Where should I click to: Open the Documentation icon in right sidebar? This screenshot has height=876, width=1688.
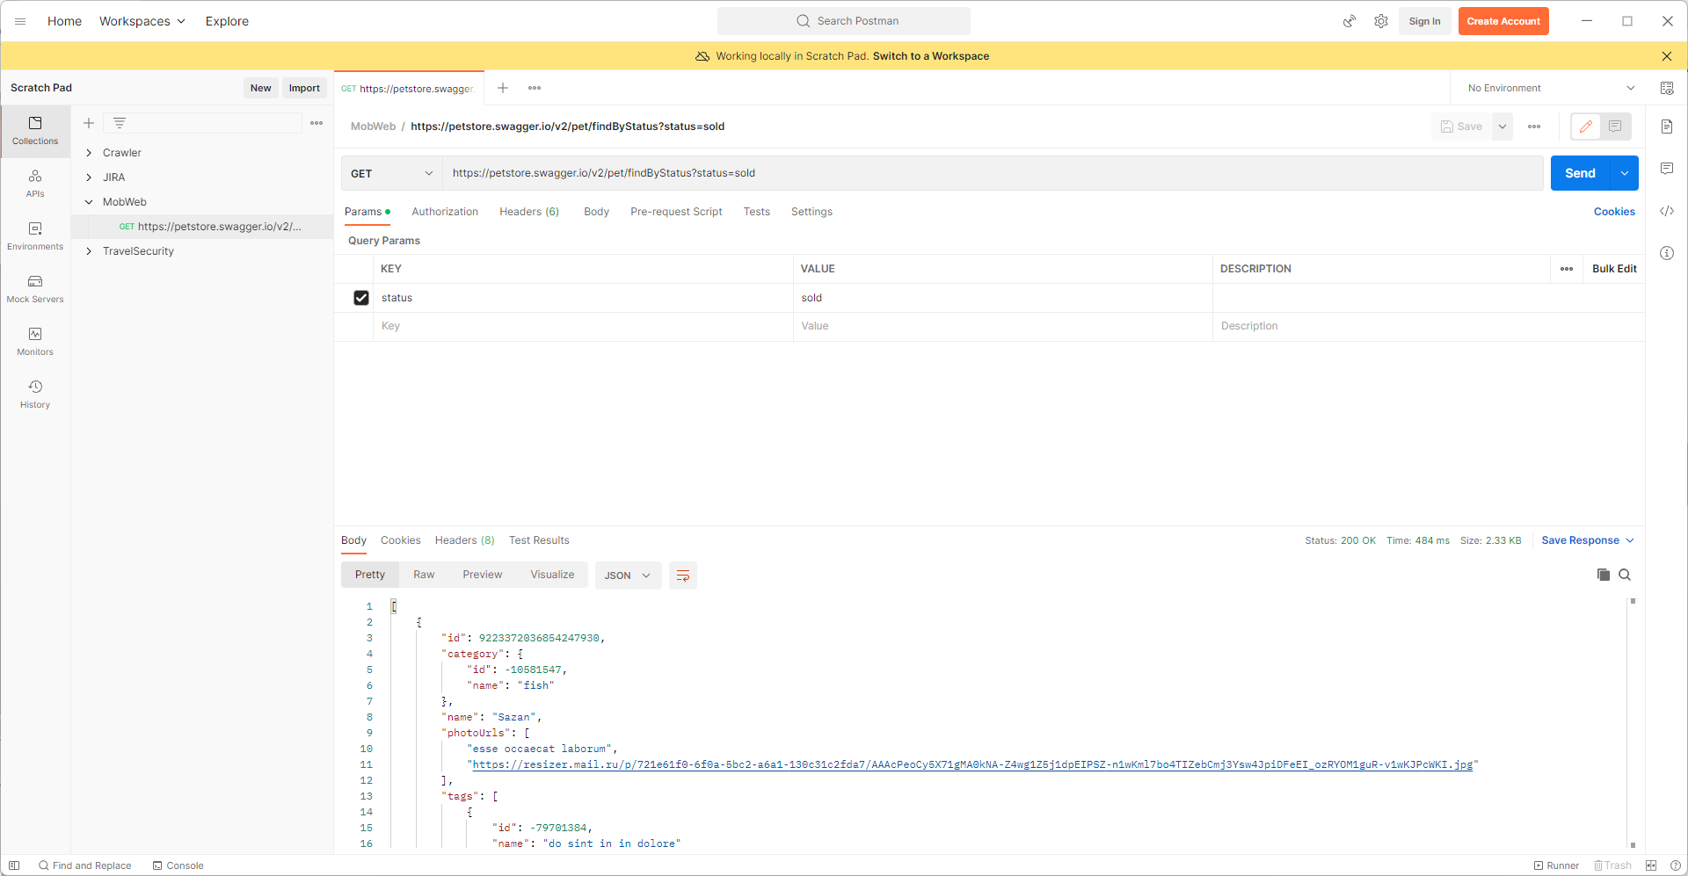(x=1667, y=127)
